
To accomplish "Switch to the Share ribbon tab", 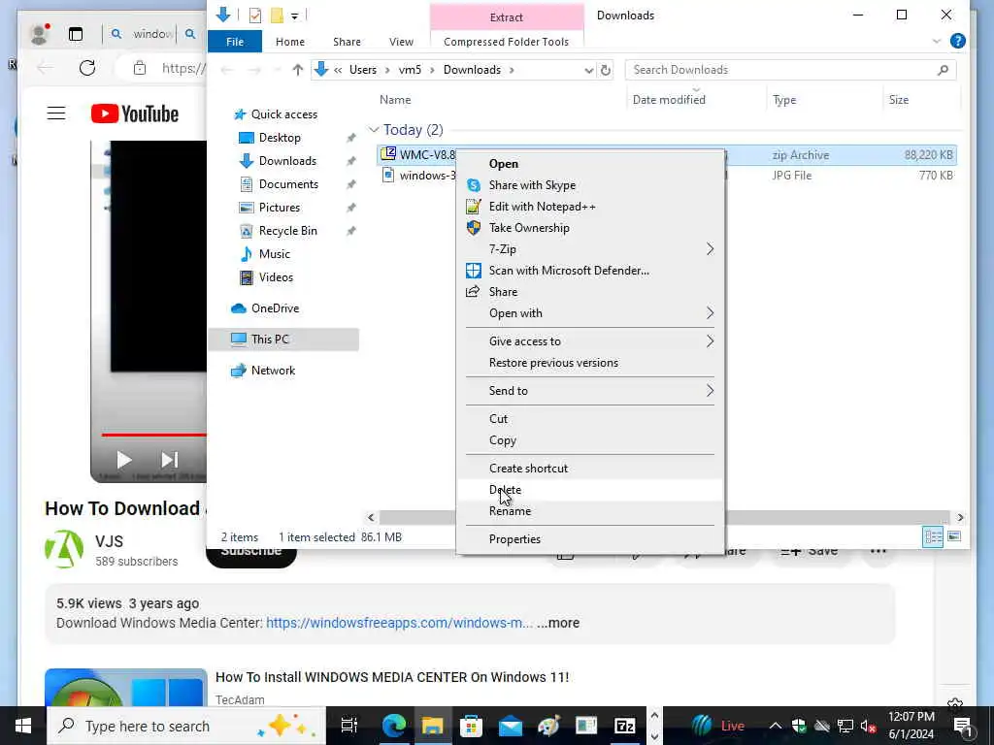I will point(347,42).
